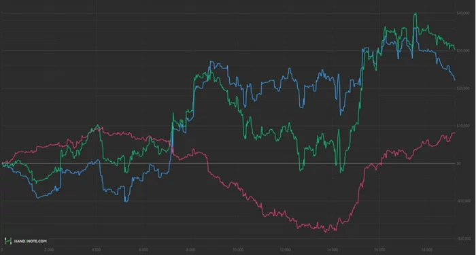Viewport: 476px width, 255px height.
Task: Click the 2,000 x-axis tick label
Action: click(x=48, y=250)
